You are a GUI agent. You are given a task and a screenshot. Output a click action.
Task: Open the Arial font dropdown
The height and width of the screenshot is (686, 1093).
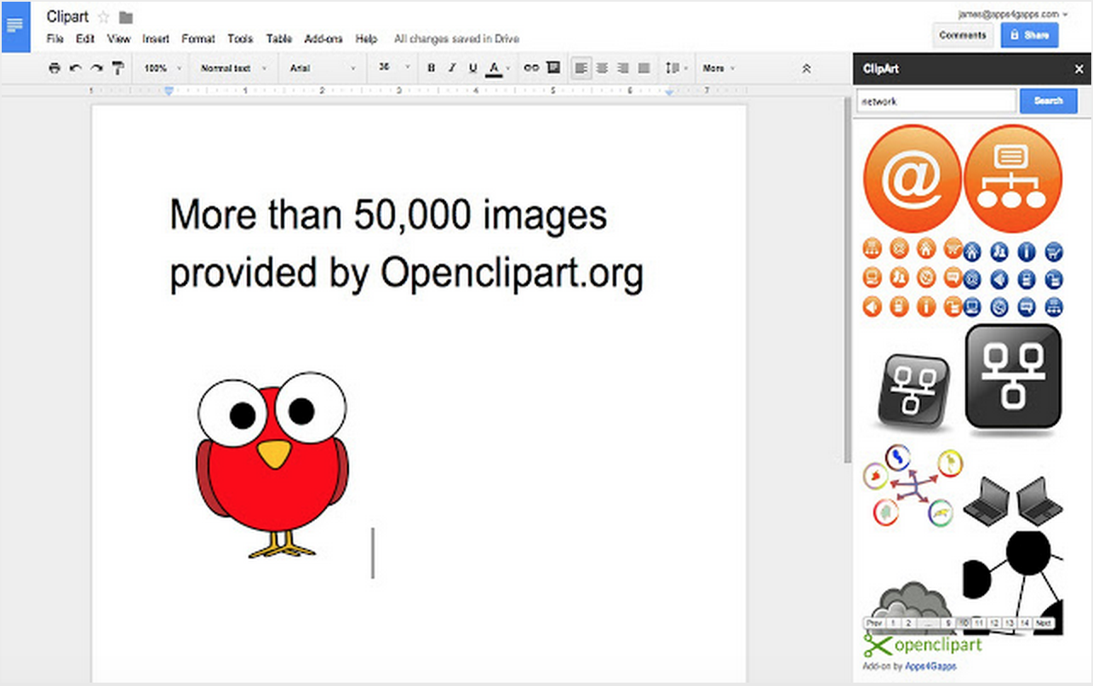pos(322,68)
